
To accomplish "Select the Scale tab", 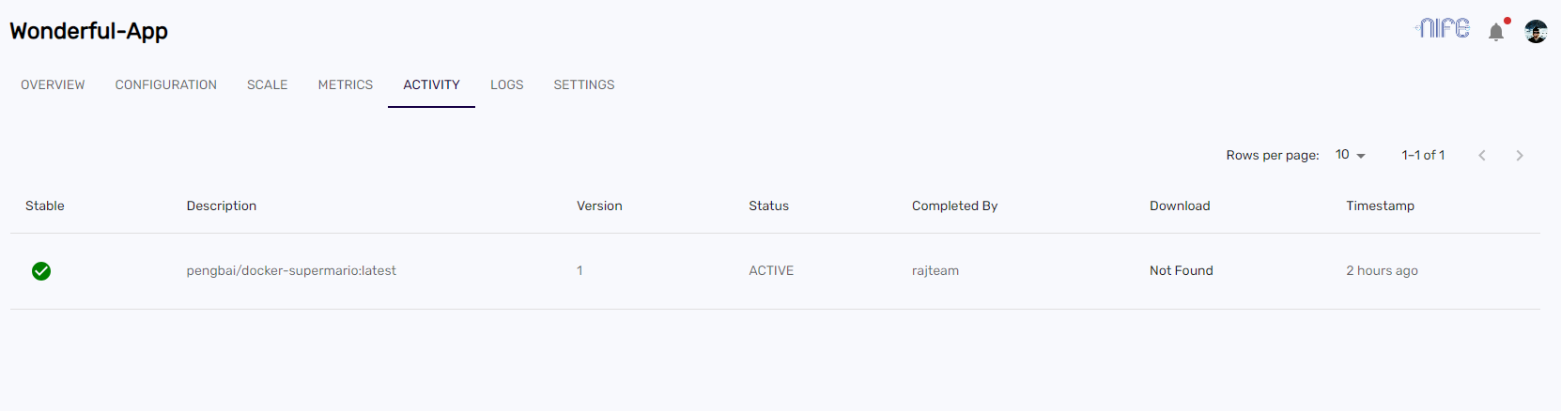I will [268, 84].
